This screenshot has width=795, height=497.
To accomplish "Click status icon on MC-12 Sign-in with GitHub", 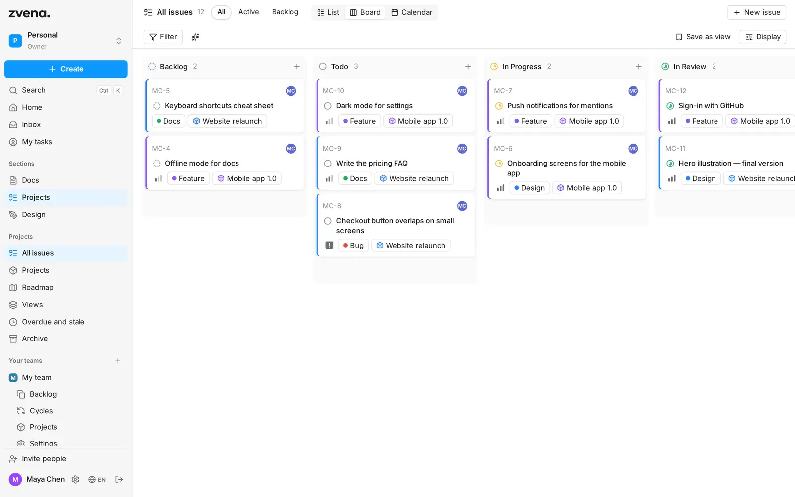I will (670, 106).
